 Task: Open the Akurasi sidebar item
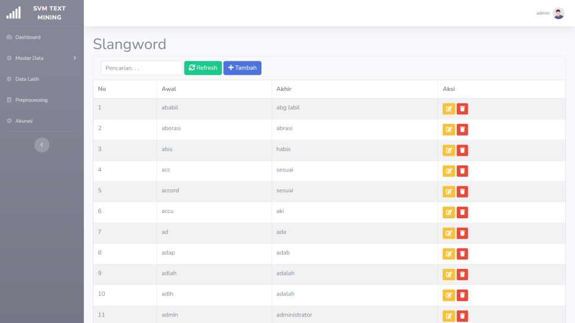(x=24, y=121)
